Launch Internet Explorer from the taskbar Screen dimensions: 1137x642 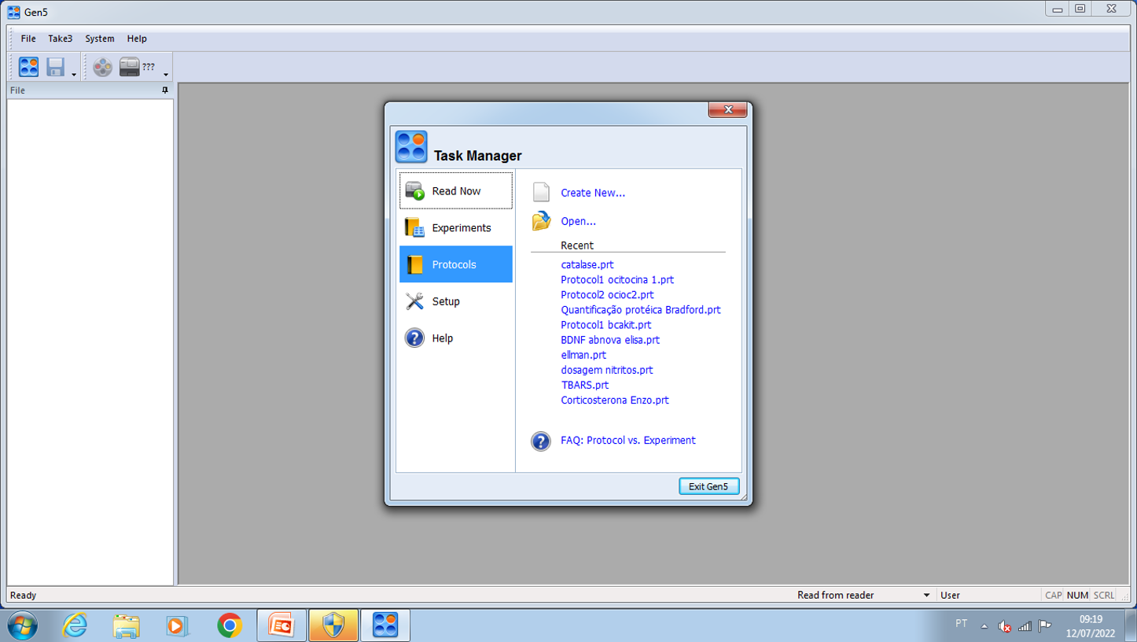[x=75, y=625]
